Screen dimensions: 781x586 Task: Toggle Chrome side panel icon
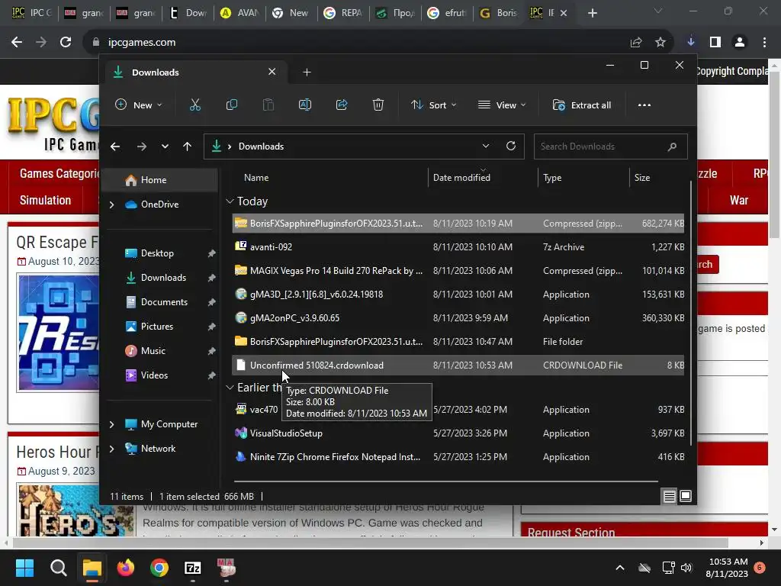[715, 42]
